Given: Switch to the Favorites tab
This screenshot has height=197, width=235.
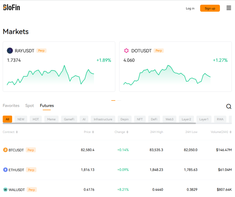Looking at the screenshot, I should coord(11,106).
